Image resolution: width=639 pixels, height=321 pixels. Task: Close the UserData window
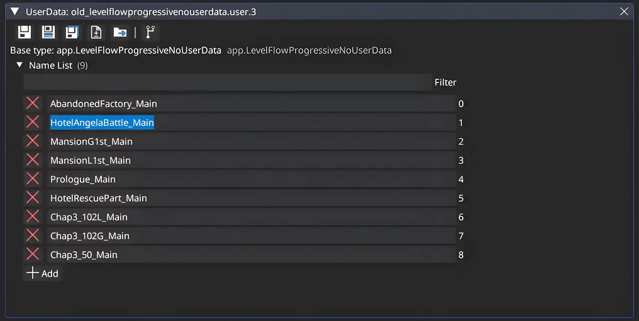pos(624,12)
